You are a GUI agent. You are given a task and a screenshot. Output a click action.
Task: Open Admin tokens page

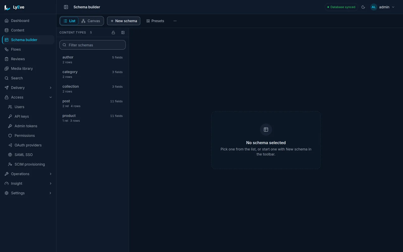pyautogui.click(x=30, y=126)
